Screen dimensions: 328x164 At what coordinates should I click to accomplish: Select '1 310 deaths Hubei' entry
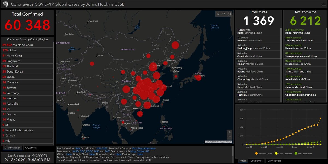258,31
